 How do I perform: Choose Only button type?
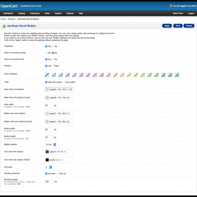[x=64, y=82]
